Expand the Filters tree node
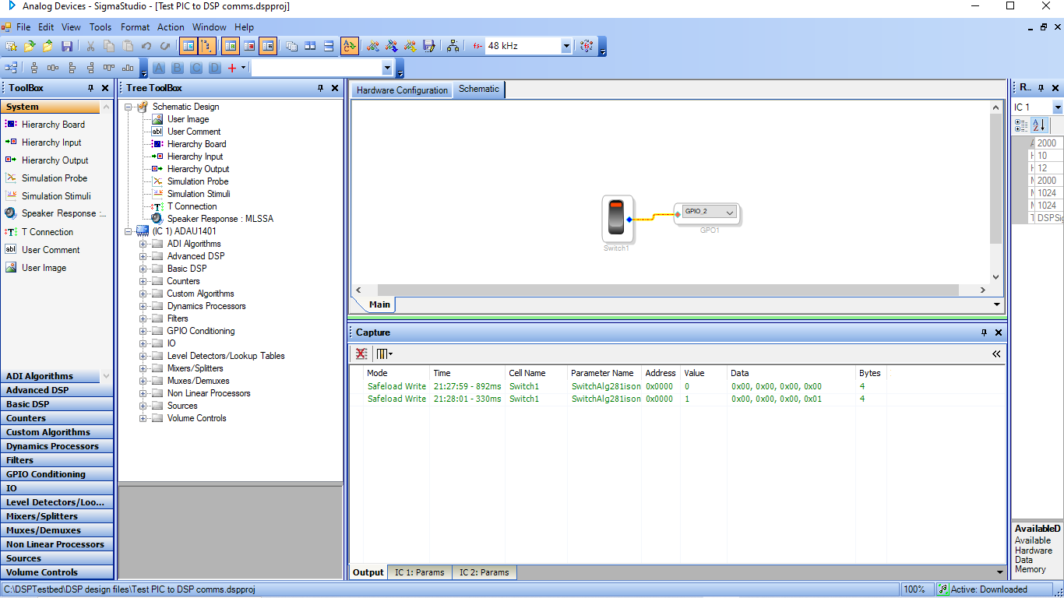Image resolution: width=1064 pixels, height=598 pixels. click(143, 318)
